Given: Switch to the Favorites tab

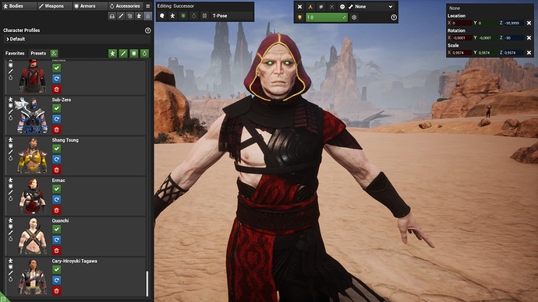Looking at the screenshot, I should (x=15, y=53).
